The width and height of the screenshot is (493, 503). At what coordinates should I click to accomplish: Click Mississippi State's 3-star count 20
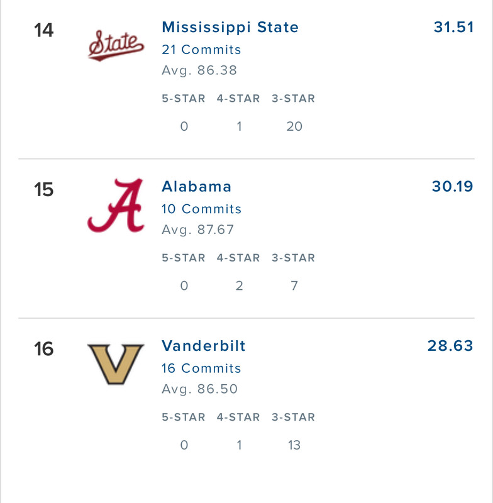click(x=294, y=126)
